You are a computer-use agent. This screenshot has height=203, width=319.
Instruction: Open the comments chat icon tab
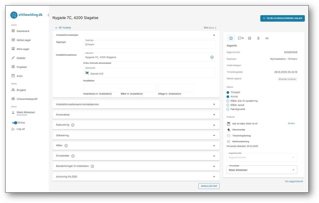pyautogui.click(x=240, y=38)
